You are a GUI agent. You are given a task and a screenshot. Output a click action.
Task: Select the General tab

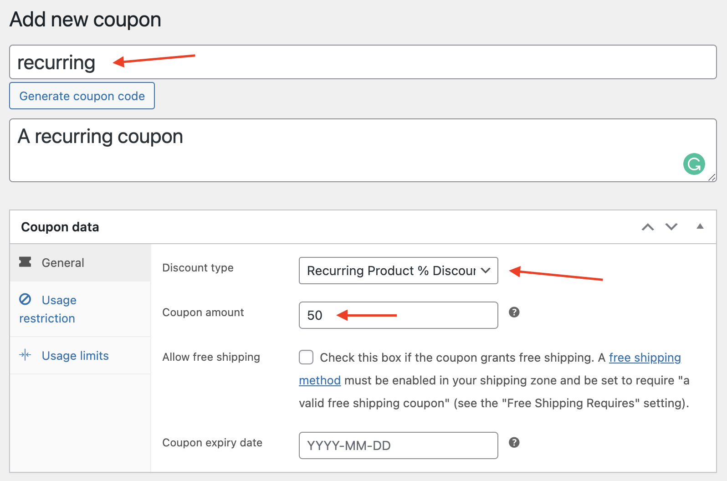(63, 263)
